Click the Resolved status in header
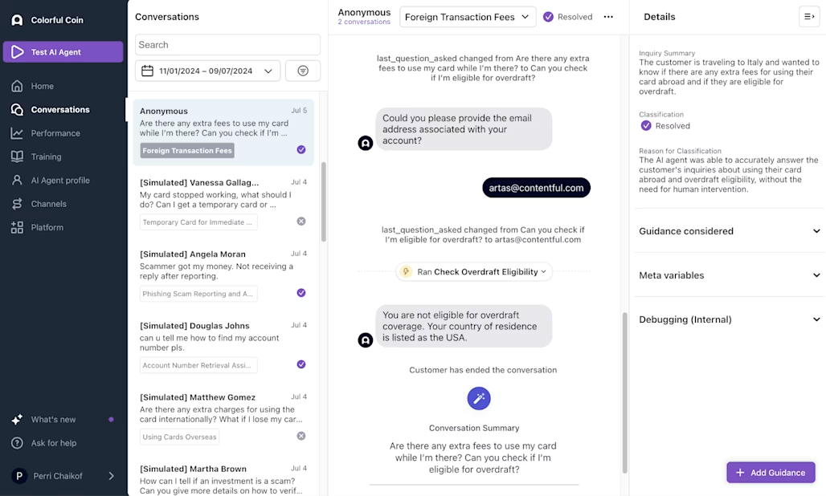This screenshot has height=496, width=826. pyautogui.click(x=568, y=17)
